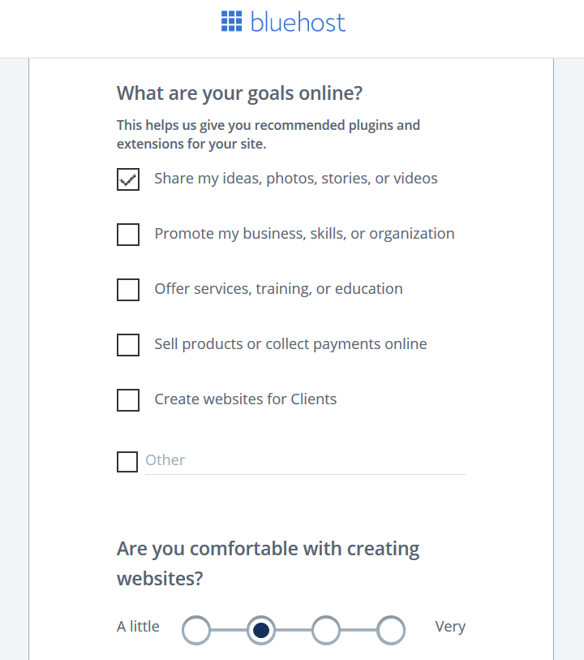Viewport: 584px width, 660px height.
Task: Choose the third comfort level circle
Action: [x=326, y=630]
